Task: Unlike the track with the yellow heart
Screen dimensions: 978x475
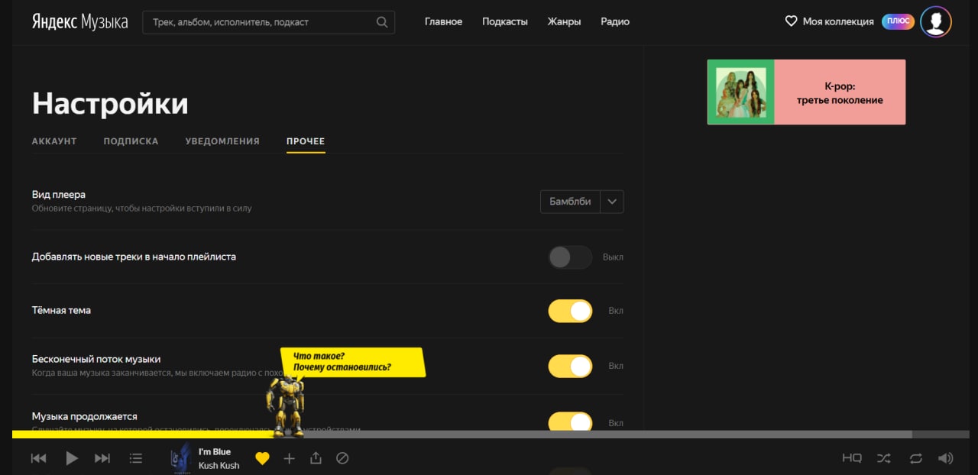Action: (x=262, y=458)
